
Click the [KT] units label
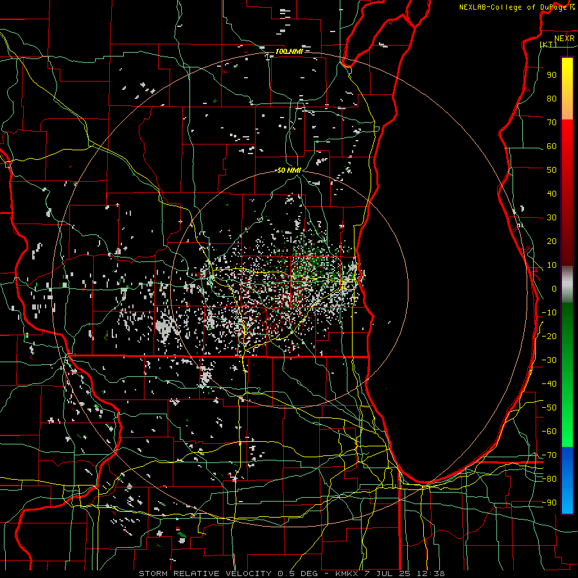coord(548,44)
